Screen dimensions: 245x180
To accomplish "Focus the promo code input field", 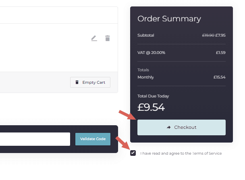I will click(x=35, y=139).
